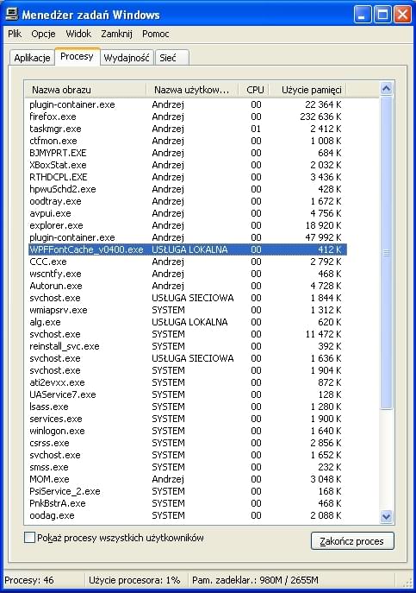Switch to the Procesy tab
This screenshot has width=416, height=593.
click(77, 57)
